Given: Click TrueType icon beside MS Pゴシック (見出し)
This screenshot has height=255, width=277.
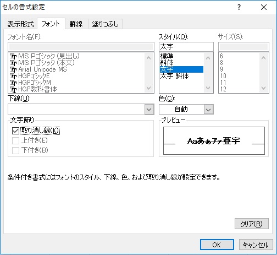Looking at the screenshot, I should [13, 56].
